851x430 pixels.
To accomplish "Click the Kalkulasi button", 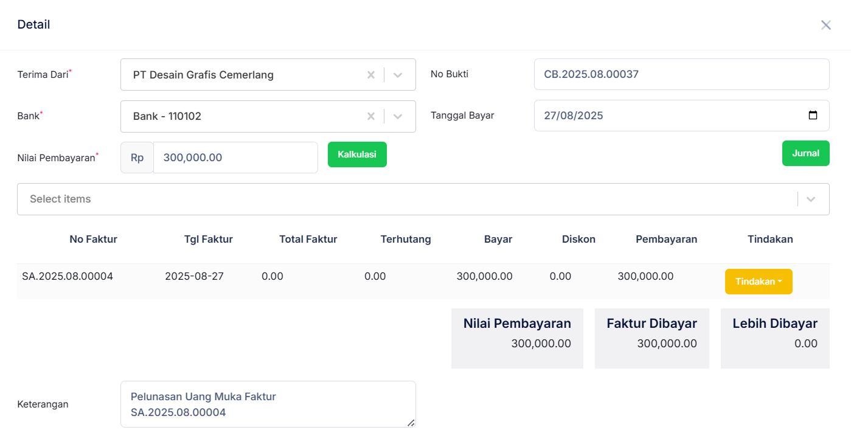I will coord(357,154).
